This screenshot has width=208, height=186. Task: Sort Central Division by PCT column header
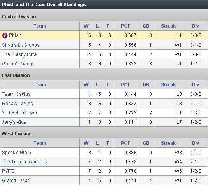point(126,26)
